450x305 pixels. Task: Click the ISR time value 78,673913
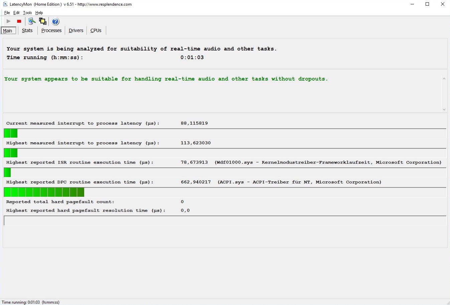(x=194, y=162)
